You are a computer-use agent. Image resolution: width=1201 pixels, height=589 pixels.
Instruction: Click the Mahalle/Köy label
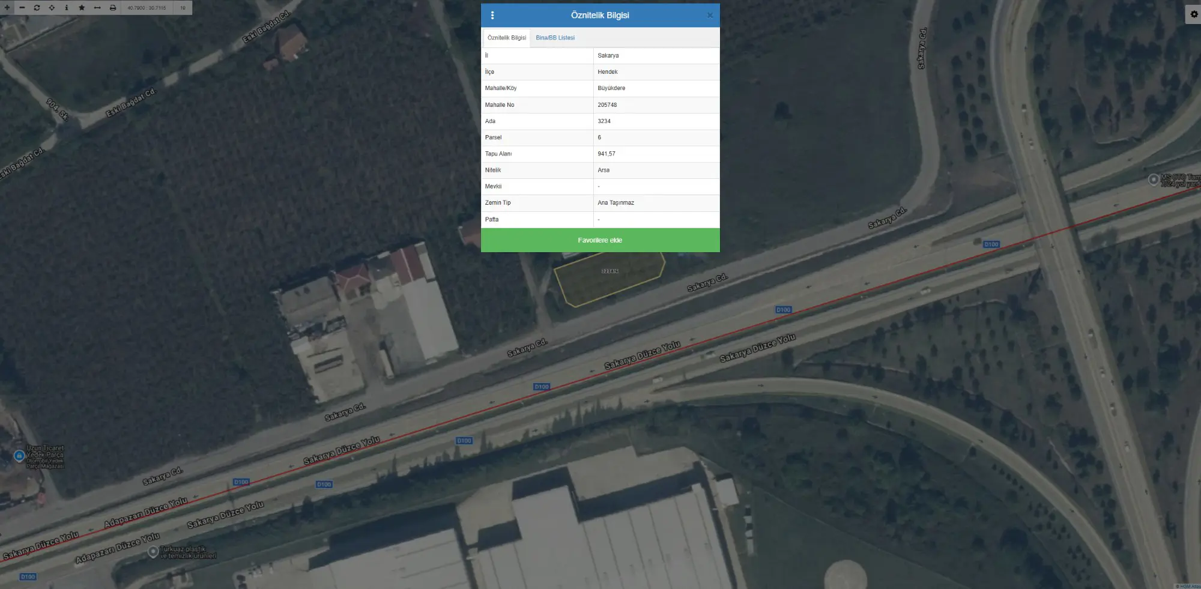click(501, 88)
